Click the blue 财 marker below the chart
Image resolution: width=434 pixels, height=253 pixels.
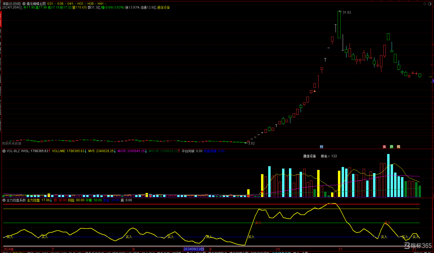(x=321, y=147)
